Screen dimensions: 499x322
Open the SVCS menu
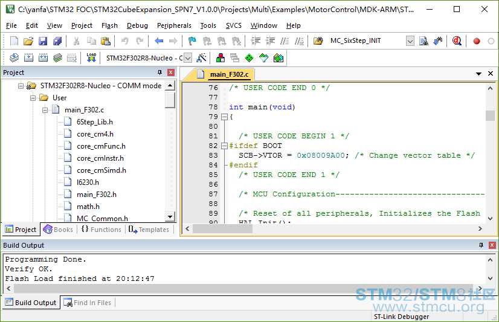coord(234,25)
